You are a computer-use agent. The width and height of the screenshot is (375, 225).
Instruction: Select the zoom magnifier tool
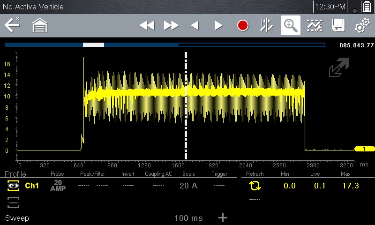(x=291, y=25)
